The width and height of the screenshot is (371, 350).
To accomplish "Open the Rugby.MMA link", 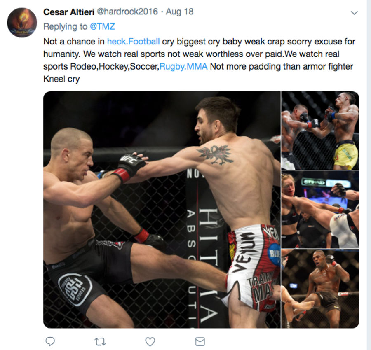I will (183, 67).
